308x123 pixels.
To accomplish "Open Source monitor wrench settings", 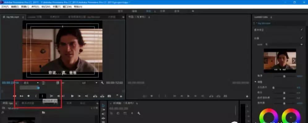I will [102, 83].
